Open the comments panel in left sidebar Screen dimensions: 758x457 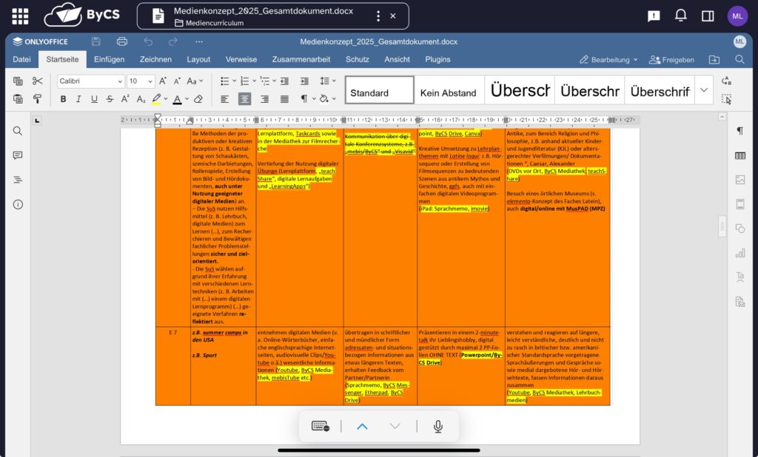tap(18, 155)
